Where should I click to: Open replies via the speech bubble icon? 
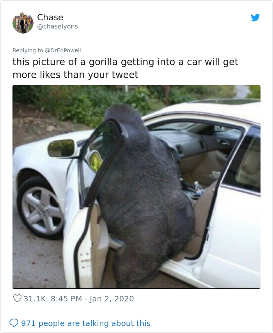point(14,323)
